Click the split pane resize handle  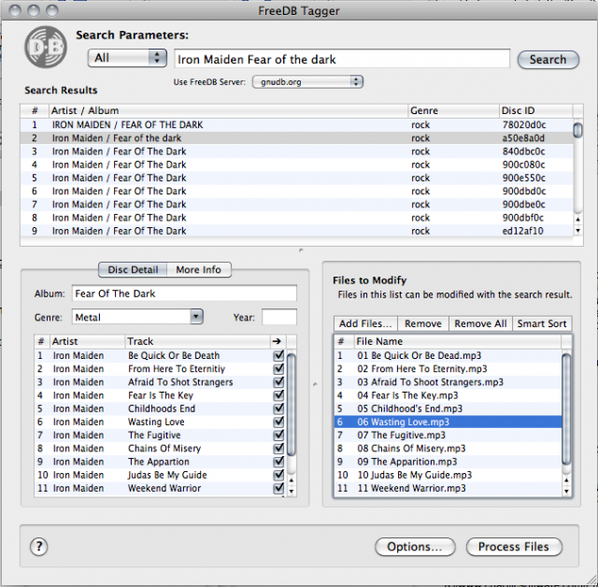point(299,251)
